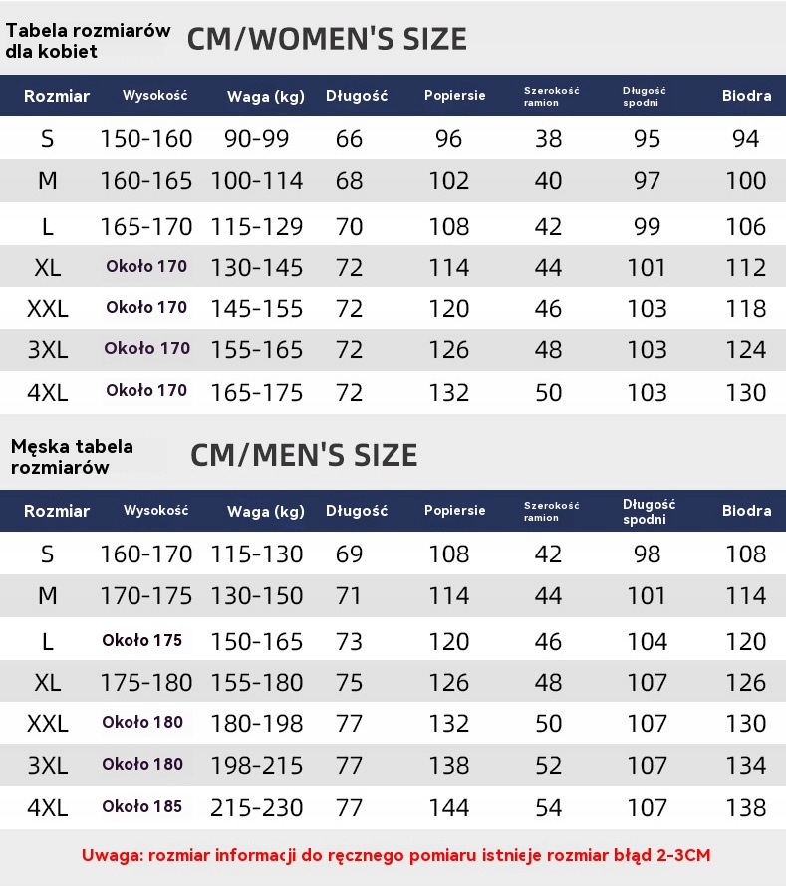
Task: Click Biodra header in the men's table
Action: pyautogui.click(x=746, y=511)
